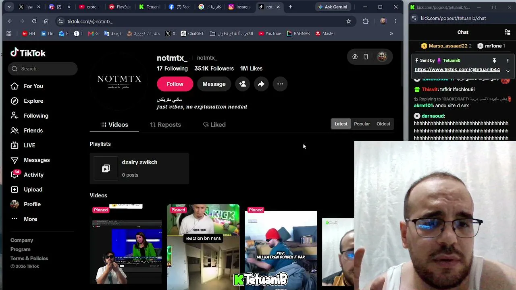Follow the notmtx_ account

(x=175, y=84)
